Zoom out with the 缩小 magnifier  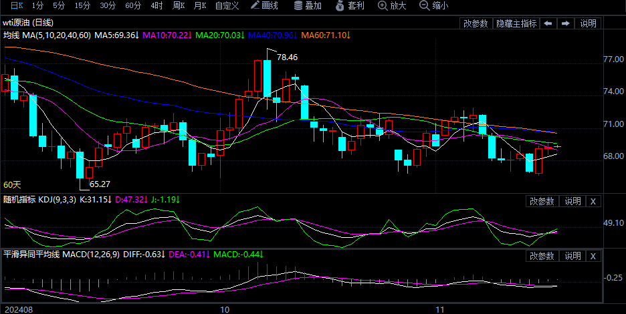click(x=433, y=6)
